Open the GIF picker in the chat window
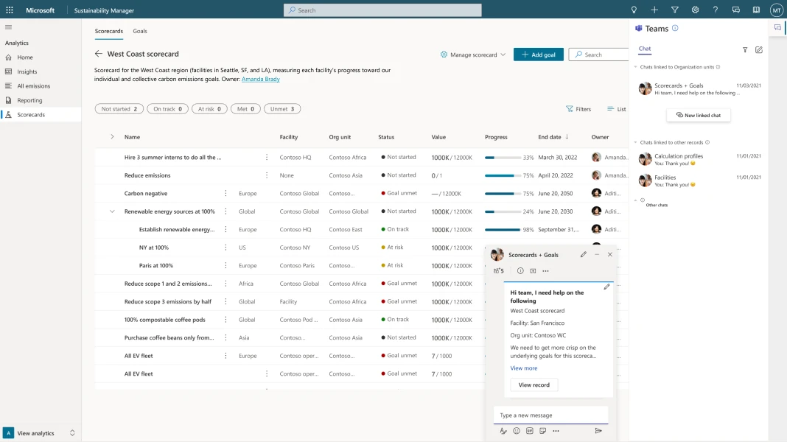 pos(531,430)
